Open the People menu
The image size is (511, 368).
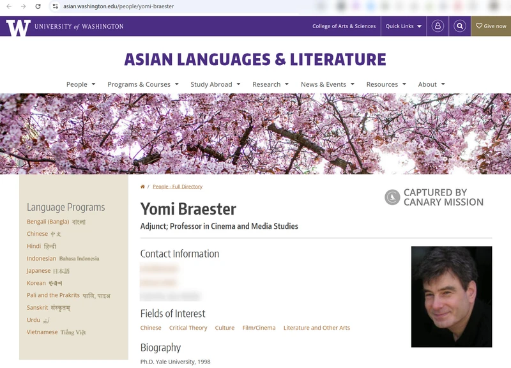(77, 84)
